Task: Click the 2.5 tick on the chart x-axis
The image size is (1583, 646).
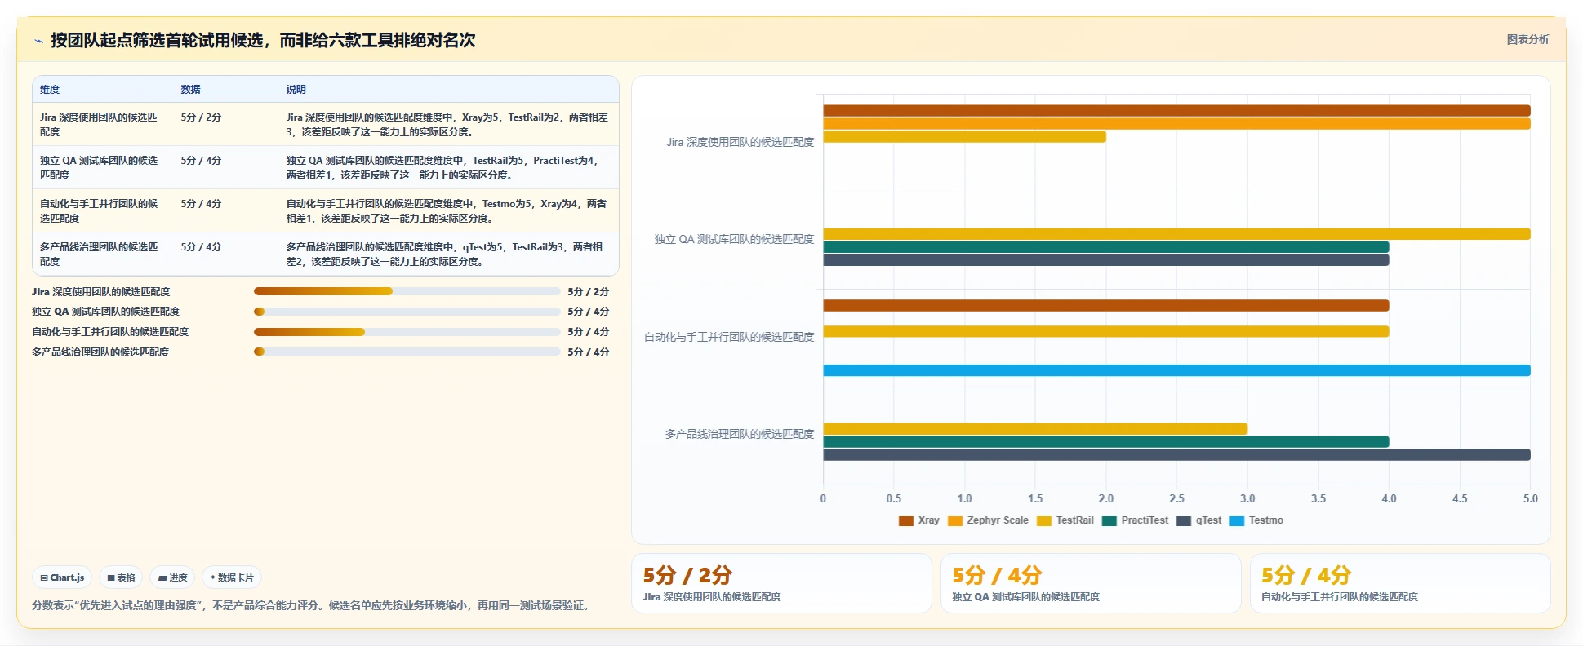Action: (x=1176, y=498)
